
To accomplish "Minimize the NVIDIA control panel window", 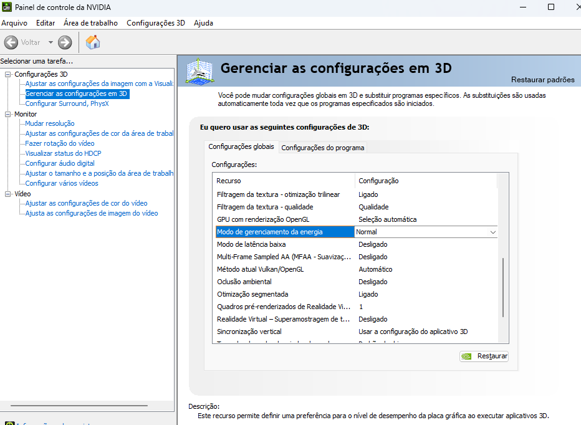I will (x=523, y=7).
